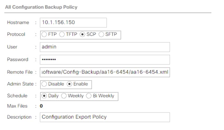Click the Protocol field label
The height and width of the screenshot is (130, 224).
click(16, 35)
